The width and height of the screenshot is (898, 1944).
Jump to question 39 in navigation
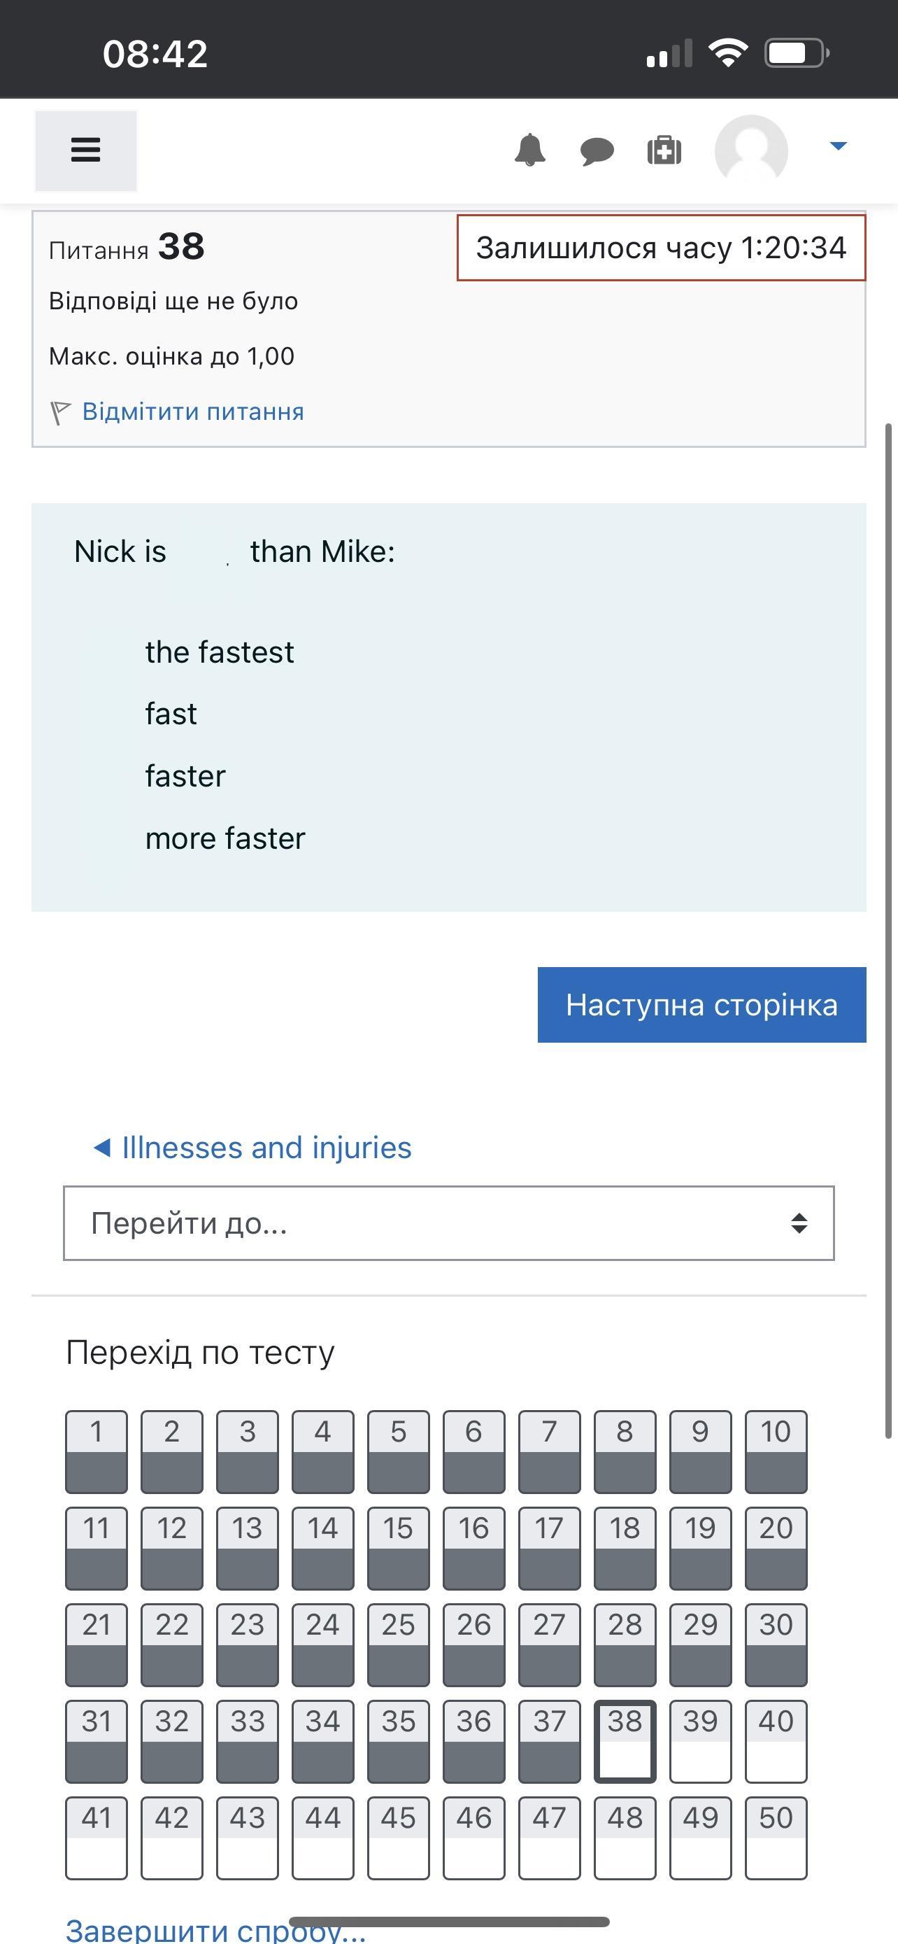[x=699, y=1741]
